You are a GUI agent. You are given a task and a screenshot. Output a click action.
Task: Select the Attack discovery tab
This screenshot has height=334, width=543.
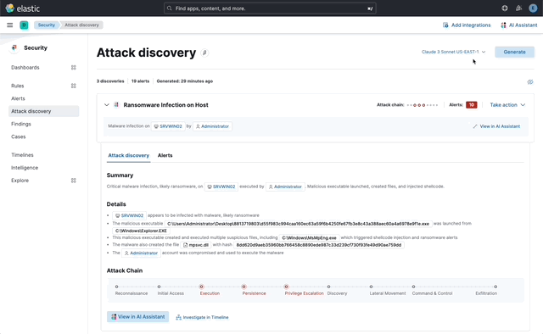point(128,155)
